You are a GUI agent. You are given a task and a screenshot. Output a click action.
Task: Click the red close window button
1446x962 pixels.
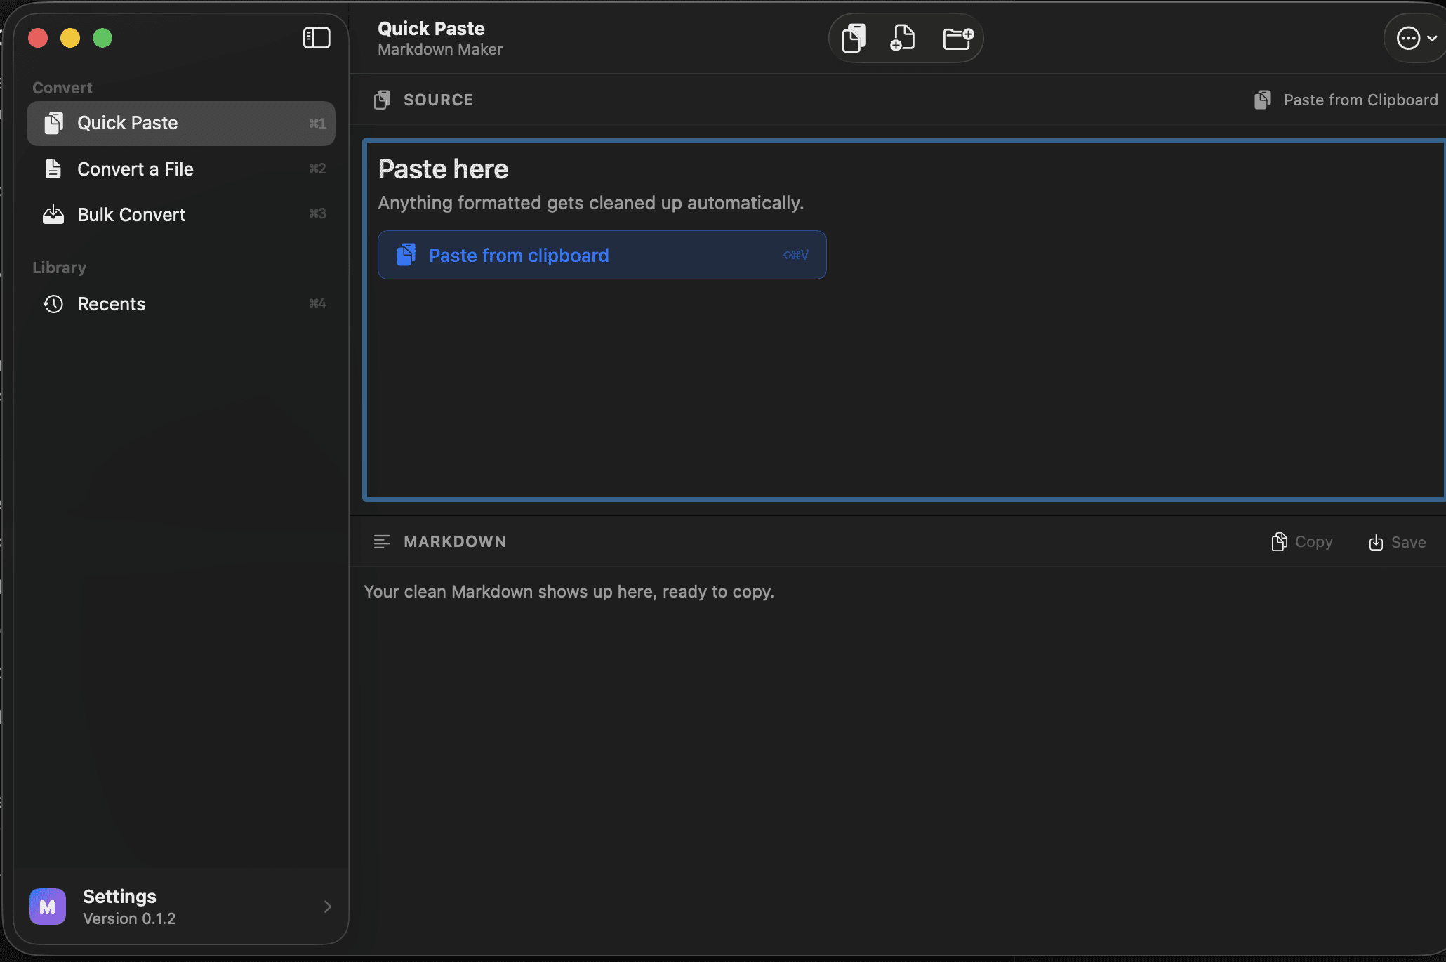pyautogui.click(x=38, y=38)
